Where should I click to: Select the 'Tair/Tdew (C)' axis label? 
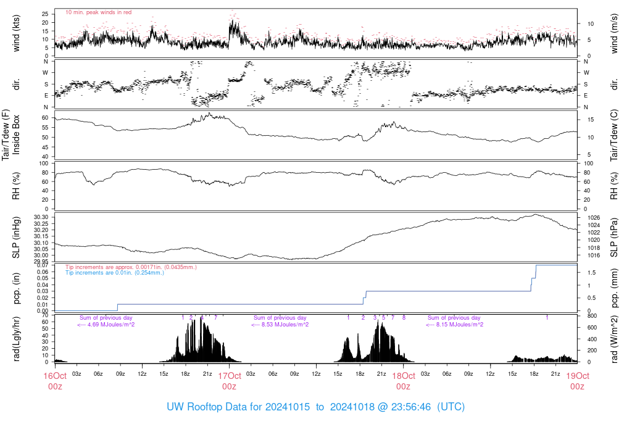[x=614, y=135]
